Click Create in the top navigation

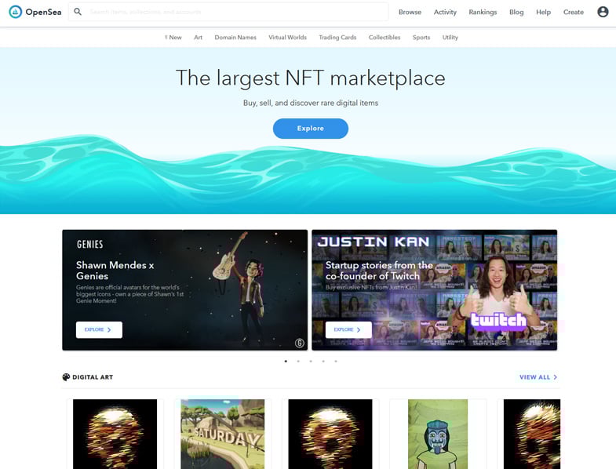[x=573, y=13]
